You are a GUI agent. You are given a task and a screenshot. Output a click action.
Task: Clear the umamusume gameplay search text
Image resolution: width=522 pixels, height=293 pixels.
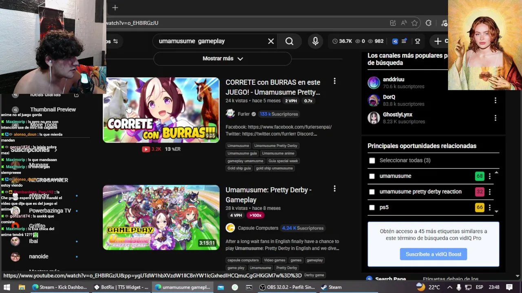271,41
